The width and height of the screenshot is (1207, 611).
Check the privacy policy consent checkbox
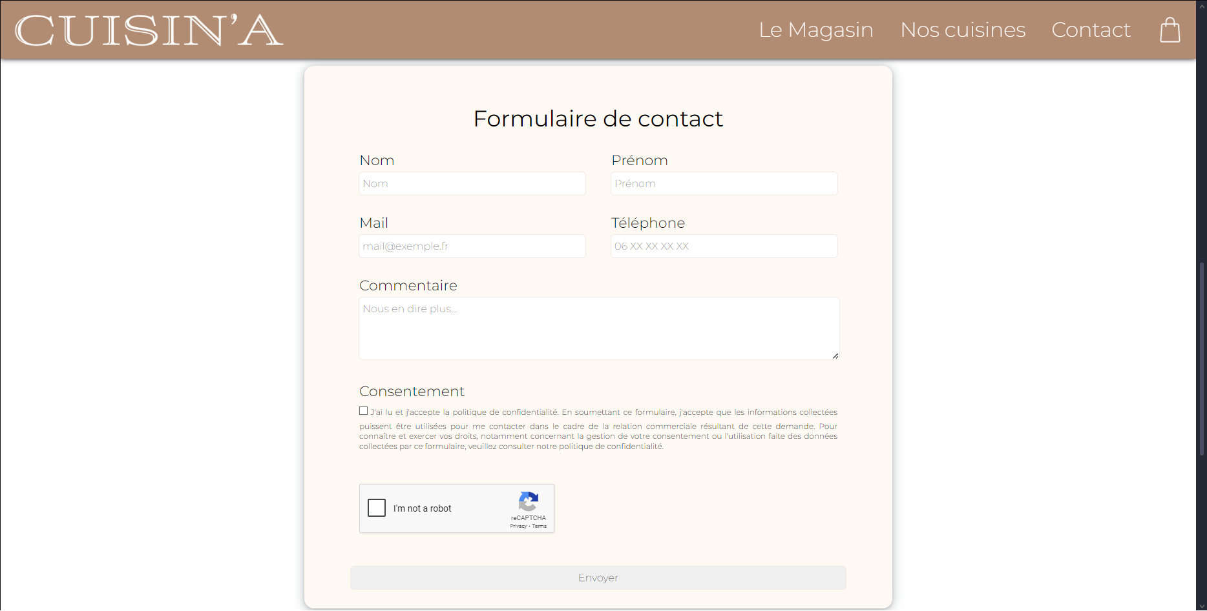[364, 411]
